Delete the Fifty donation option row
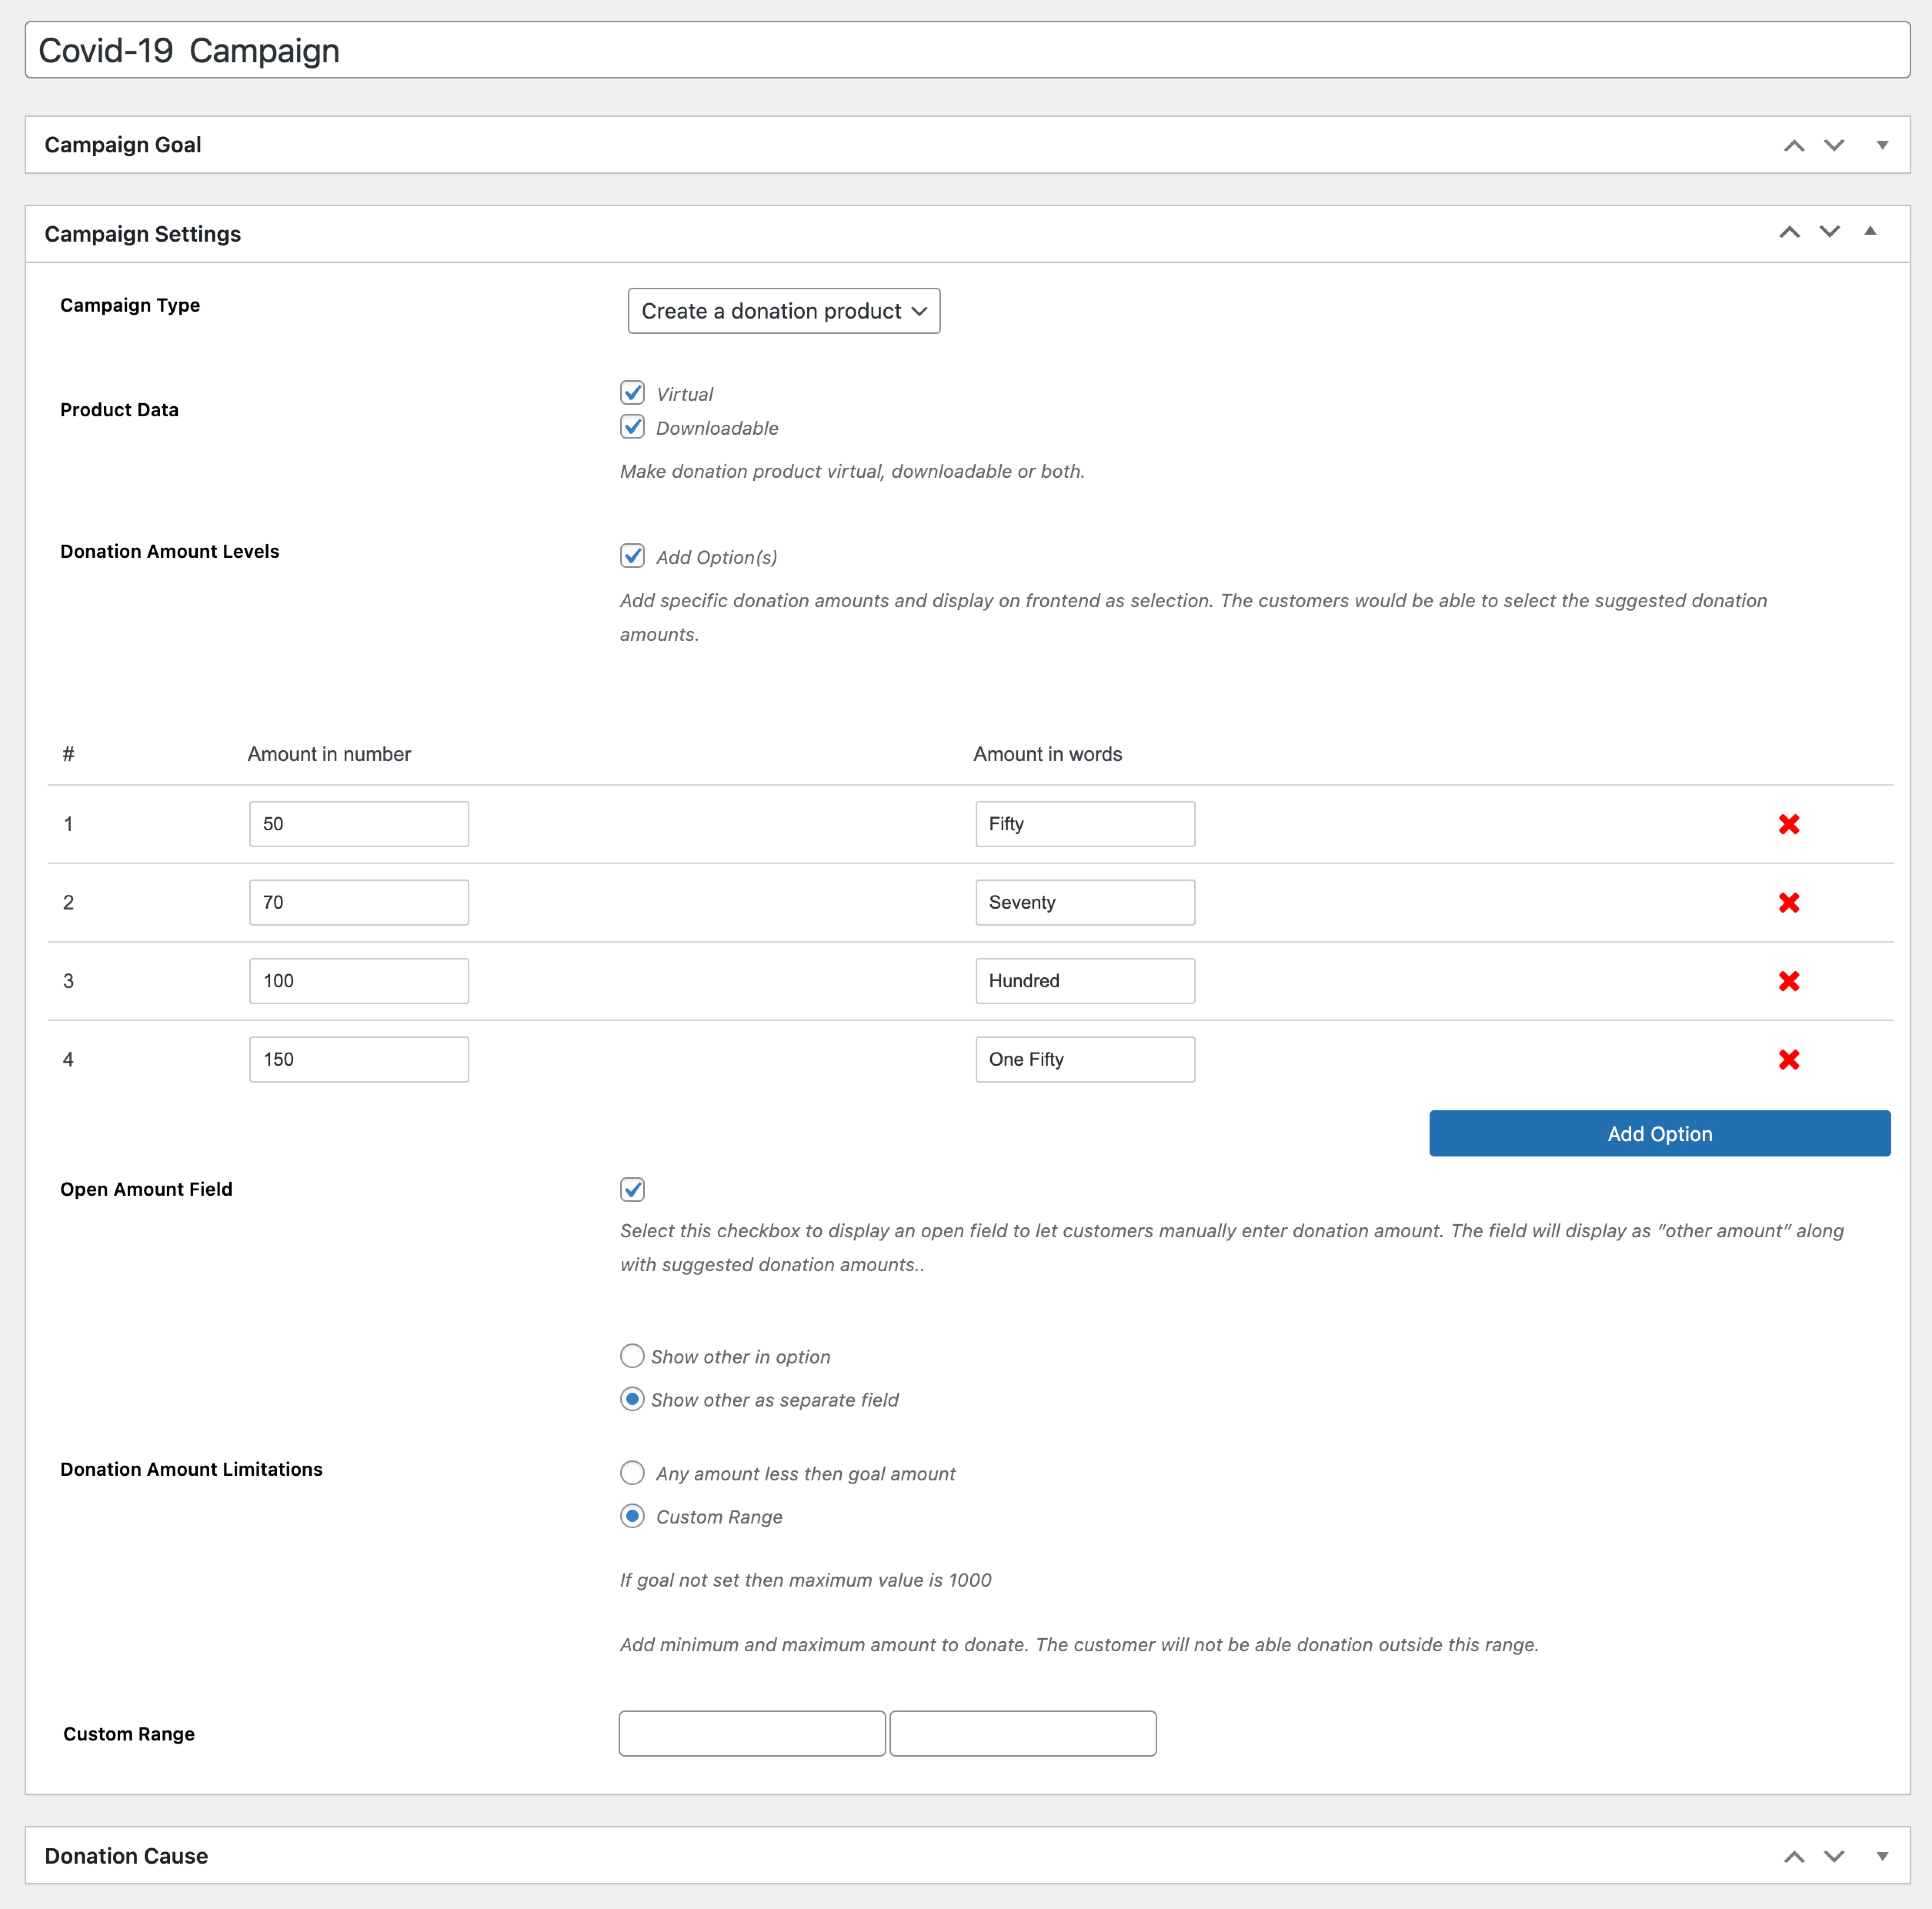Viewport: 1932px width, 1909px height. (x=1788, y=824)
